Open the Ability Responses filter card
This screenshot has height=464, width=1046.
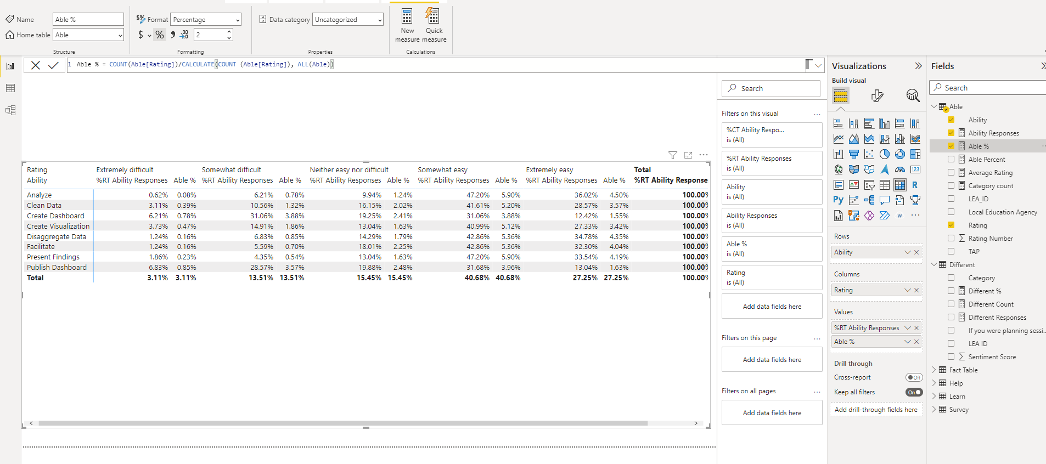pos(772,220)
